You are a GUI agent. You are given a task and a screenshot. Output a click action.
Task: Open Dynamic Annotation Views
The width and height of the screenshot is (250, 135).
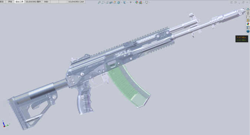[115, 2]
